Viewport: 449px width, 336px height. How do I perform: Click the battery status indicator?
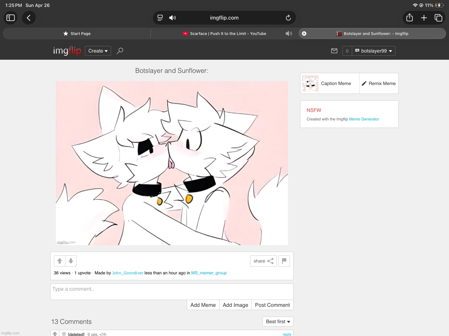440,5
